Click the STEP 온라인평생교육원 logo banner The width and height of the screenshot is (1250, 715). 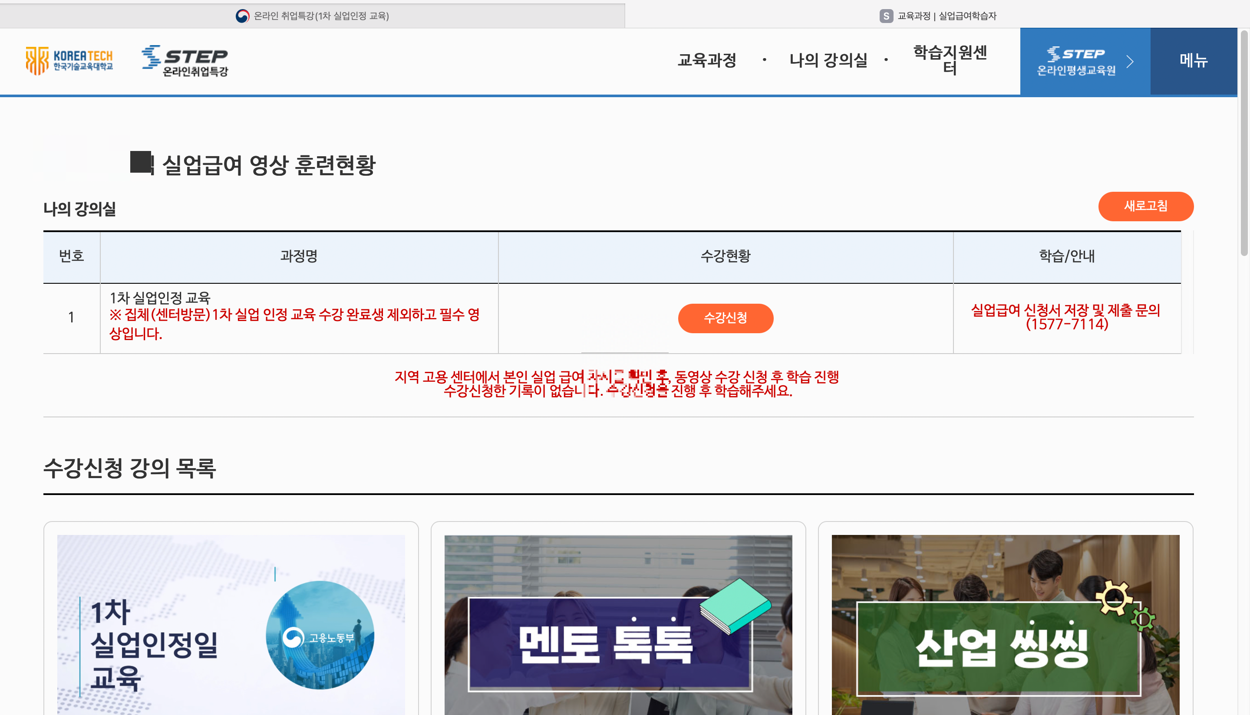click(1076, 61)
